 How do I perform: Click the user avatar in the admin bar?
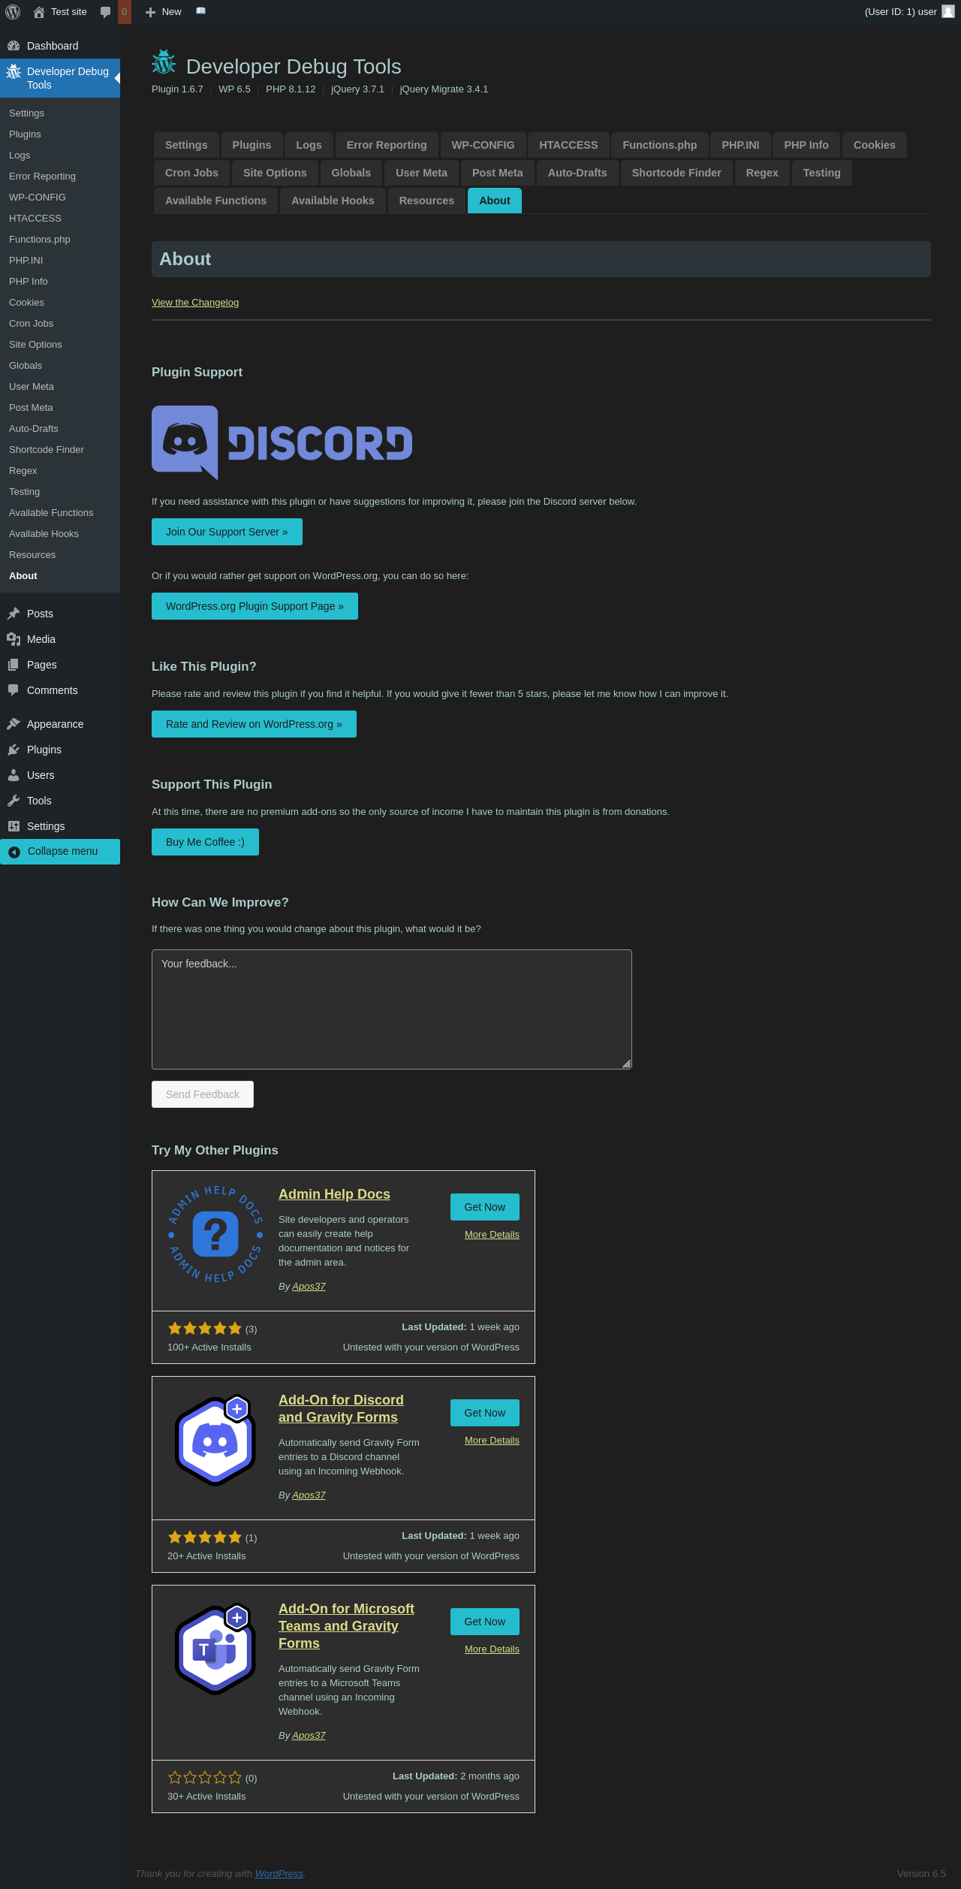[x=948, y=12]
